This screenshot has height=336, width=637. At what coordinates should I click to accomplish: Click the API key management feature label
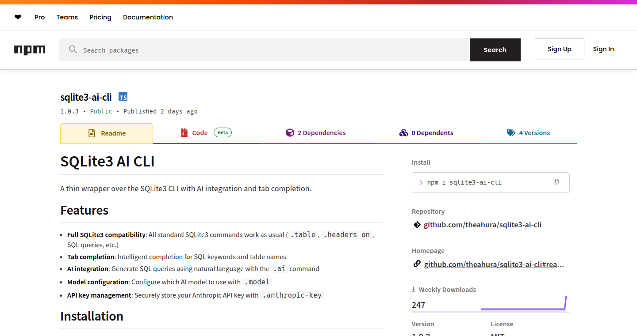100,295
